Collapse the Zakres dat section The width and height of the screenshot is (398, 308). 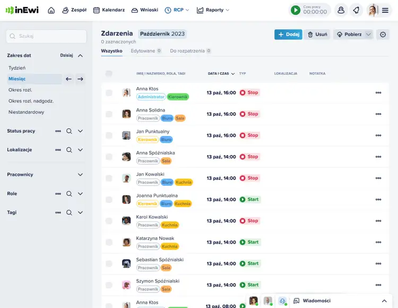(x=80, y=55)
